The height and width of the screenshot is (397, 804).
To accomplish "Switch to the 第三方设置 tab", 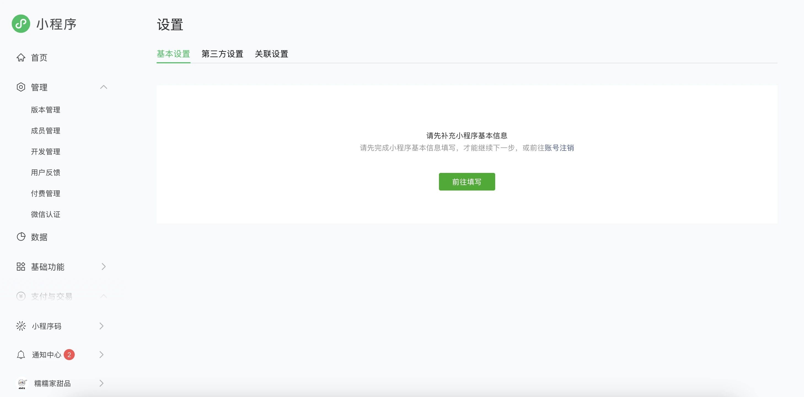I will (x=222, y=54).
